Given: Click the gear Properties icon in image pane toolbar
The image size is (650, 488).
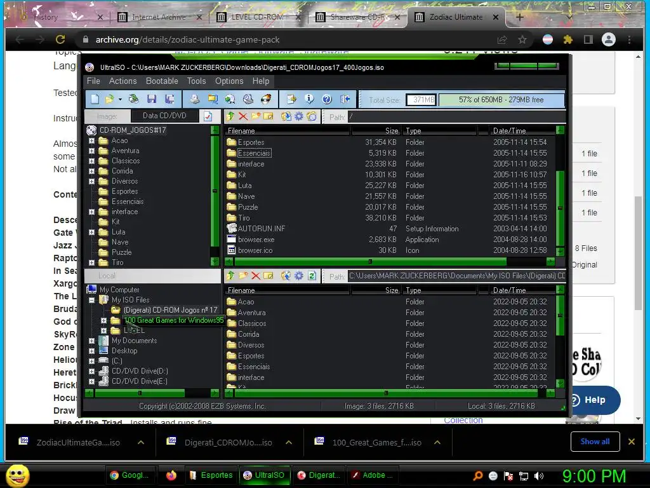Looking at the screenshot, I should coord(299,117).
